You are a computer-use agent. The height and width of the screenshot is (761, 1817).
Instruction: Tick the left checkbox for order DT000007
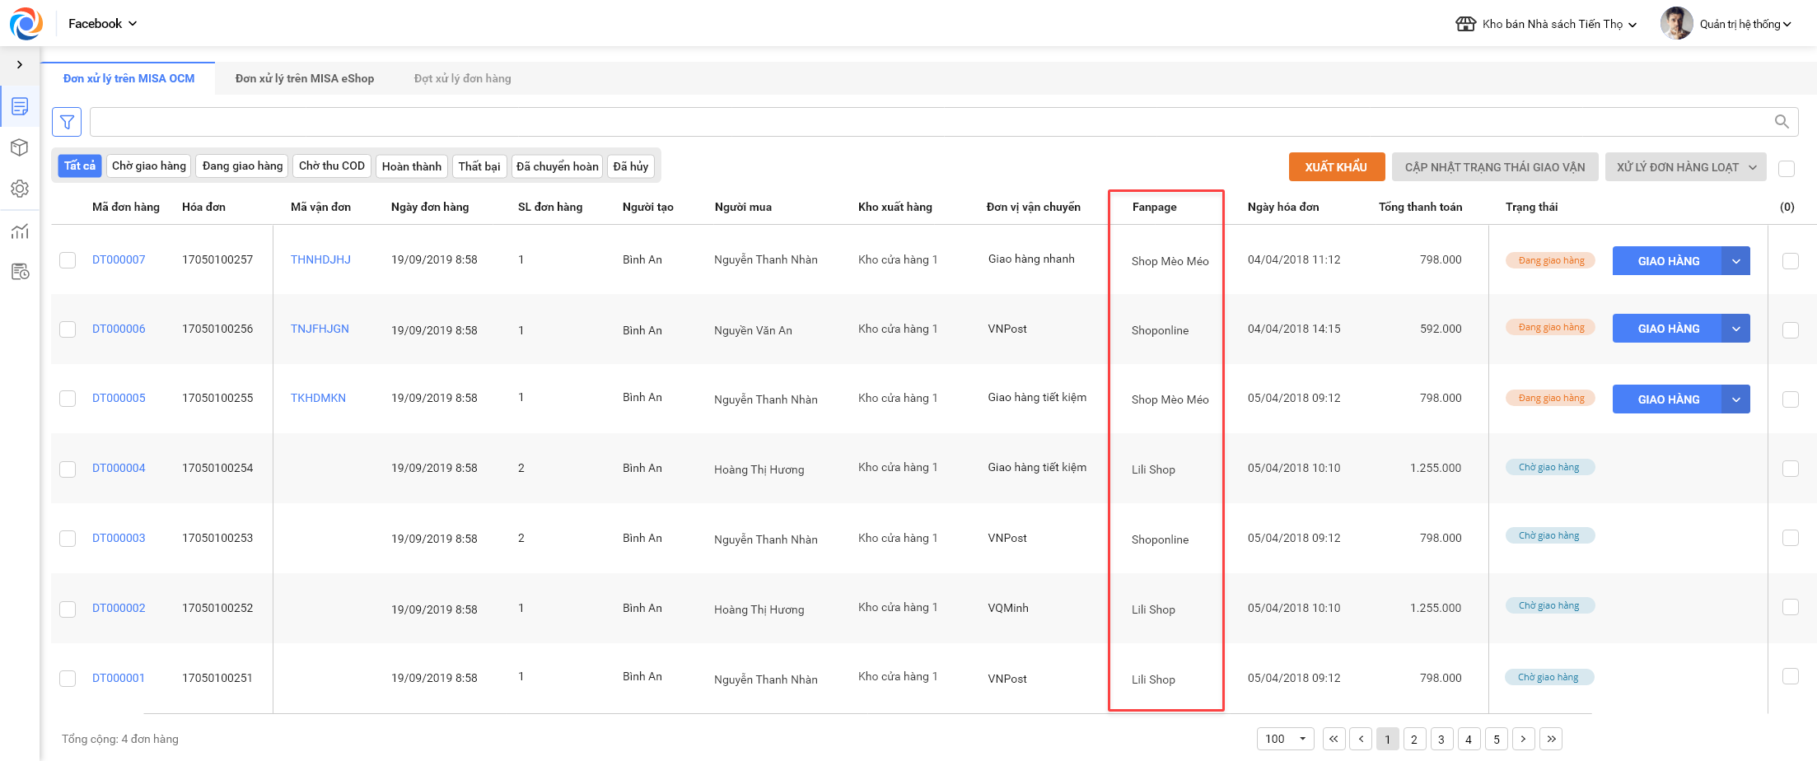[x=68, y=260]
